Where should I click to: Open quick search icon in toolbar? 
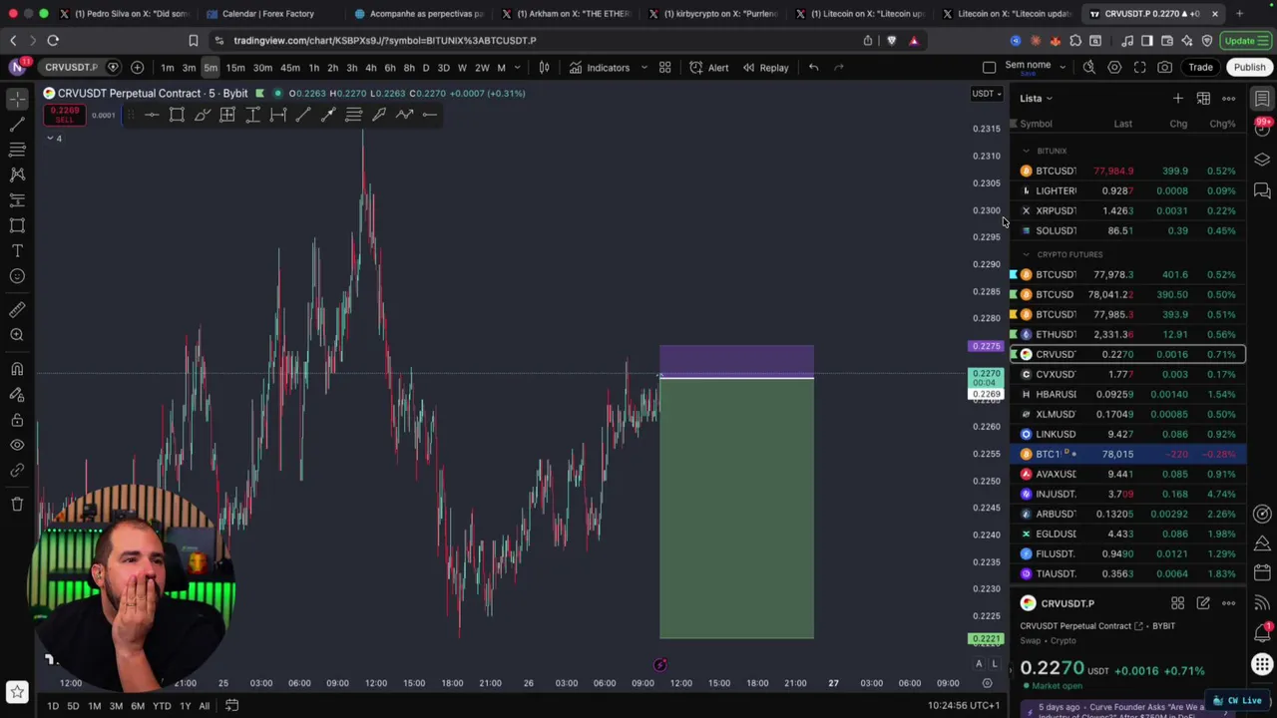[x=1089, y=67]
